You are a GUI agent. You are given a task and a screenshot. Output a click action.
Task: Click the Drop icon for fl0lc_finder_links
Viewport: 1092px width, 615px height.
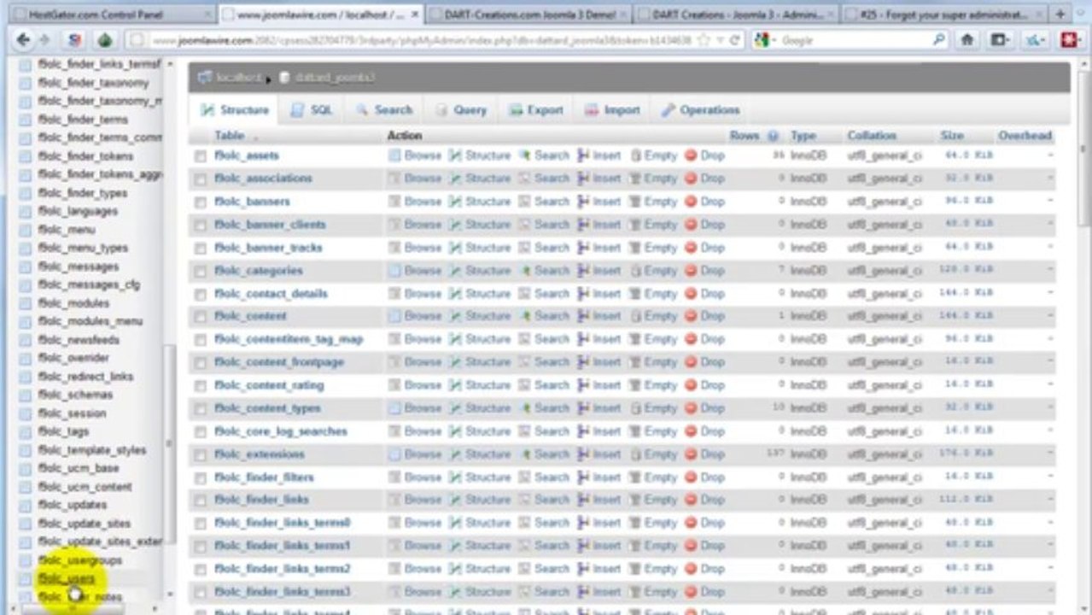691,500
